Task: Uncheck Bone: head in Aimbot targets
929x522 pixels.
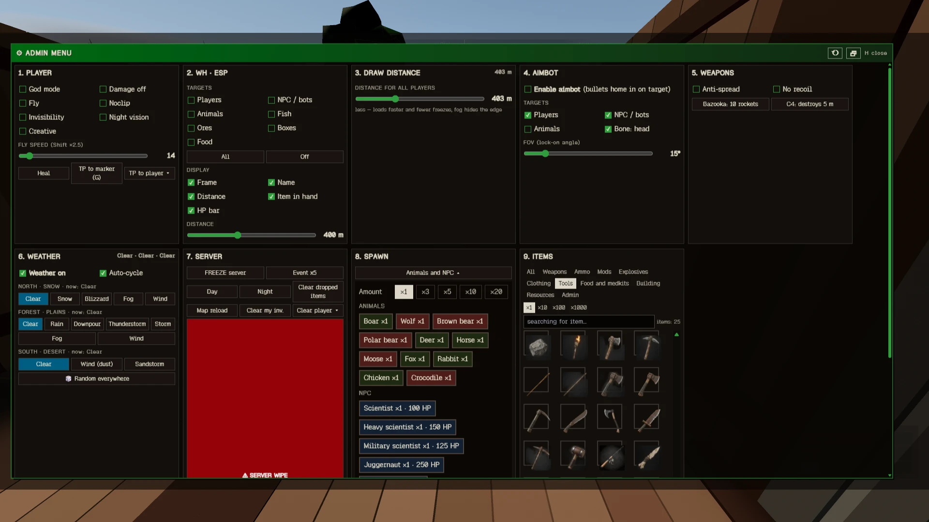Action: click(608, 129)
